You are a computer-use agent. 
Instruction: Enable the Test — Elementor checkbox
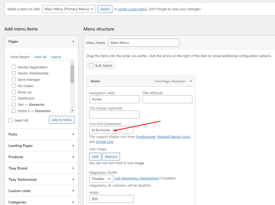[14, 104]
